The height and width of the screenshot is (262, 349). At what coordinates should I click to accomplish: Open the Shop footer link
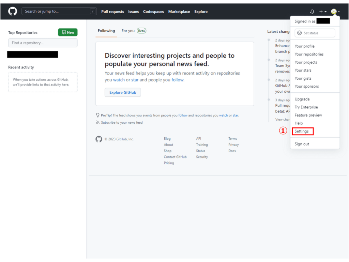[x=168, y=151]
